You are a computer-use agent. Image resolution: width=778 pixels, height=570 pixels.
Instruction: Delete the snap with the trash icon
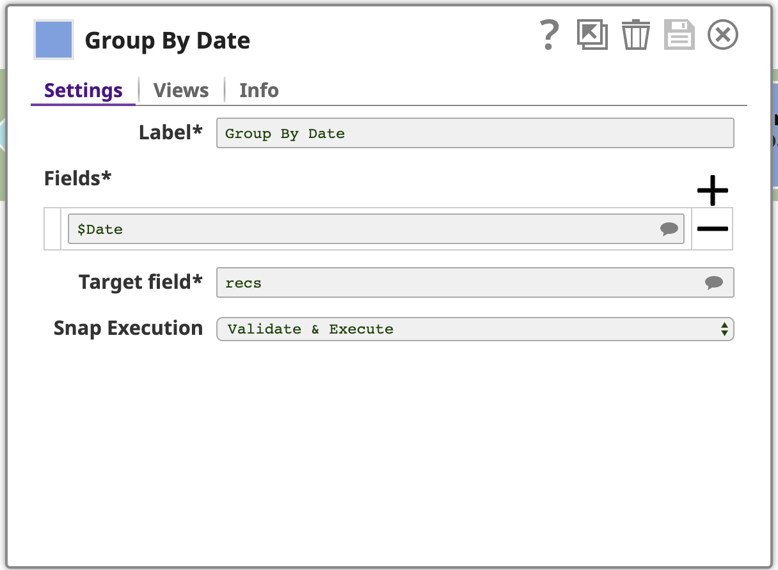636,35
